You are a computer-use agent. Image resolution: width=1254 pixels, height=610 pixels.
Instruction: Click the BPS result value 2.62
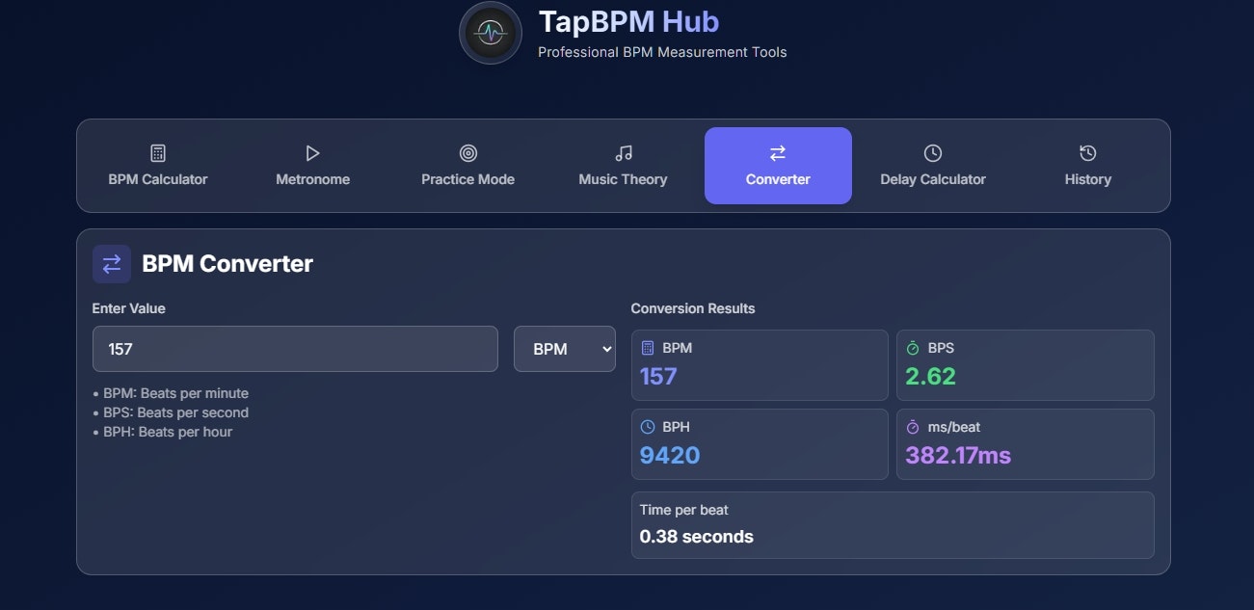pos(931,376)
